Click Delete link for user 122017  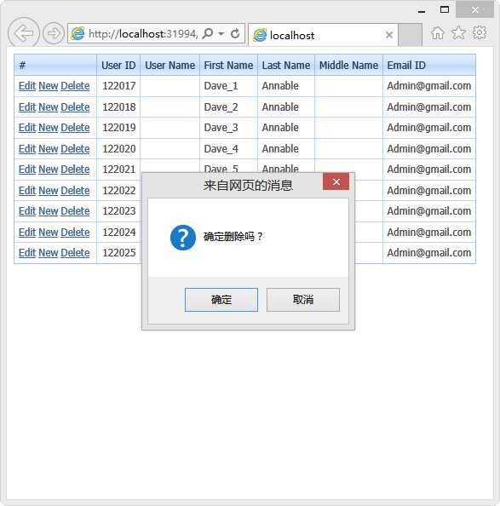click(x=75, y=86)
